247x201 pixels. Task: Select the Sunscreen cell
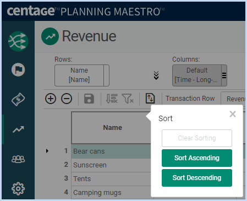coord(111,165)
